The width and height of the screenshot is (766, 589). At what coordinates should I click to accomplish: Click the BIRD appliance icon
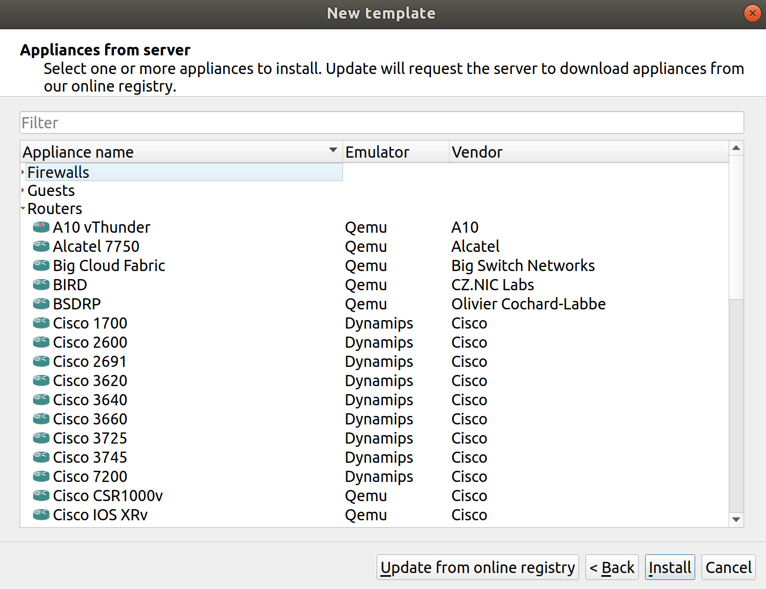40,284
